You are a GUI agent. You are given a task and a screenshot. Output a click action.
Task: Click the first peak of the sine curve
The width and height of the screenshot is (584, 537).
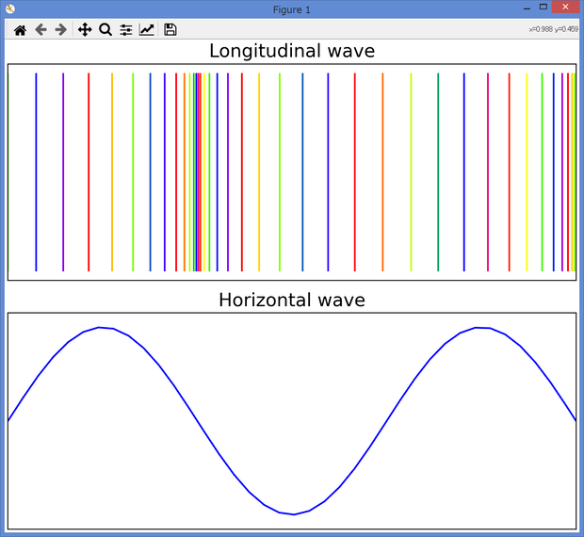tap(99, 328)
